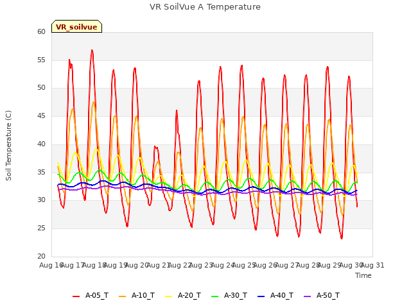The width and height of the screenshot is (411, 308).
Task: Click the 25 y-axis tick label
Action: (x=41, y=228)
